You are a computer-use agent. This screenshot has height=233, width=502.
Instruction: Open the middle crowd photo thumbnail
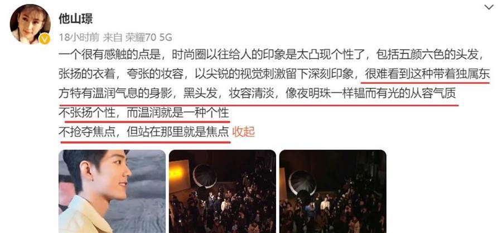[223, 191]
